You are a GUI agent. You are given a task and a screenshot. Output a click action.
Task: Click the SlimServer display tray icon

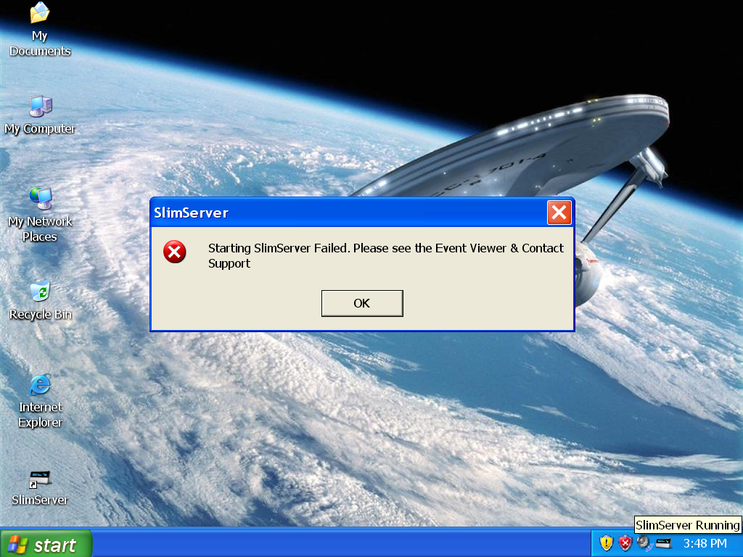pos(663,542)
